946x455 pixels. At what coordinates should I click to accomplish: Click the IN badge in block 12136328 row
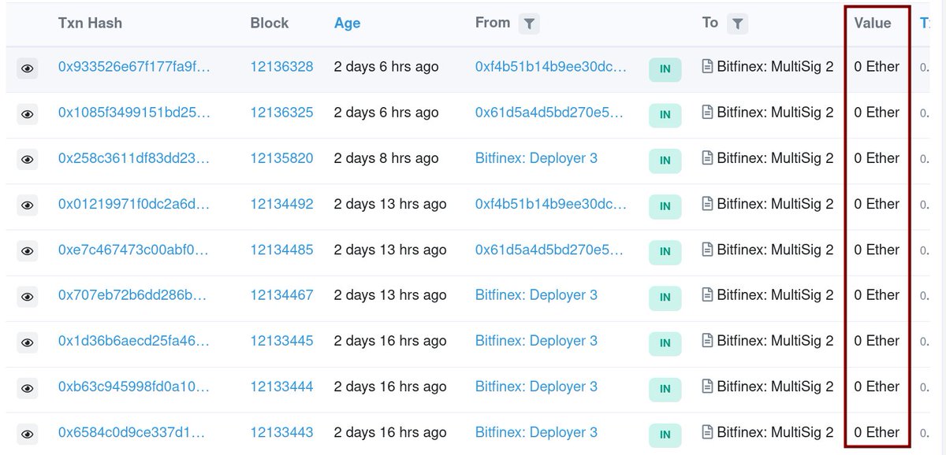click(665, 69)
